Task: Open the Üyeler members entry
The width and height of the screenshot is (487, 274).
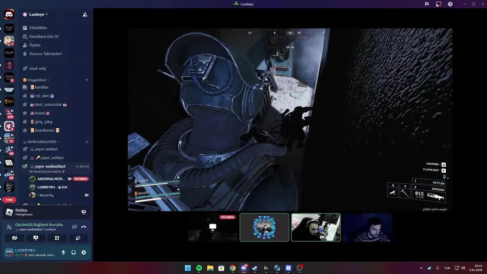Action: tap(56, 45)
